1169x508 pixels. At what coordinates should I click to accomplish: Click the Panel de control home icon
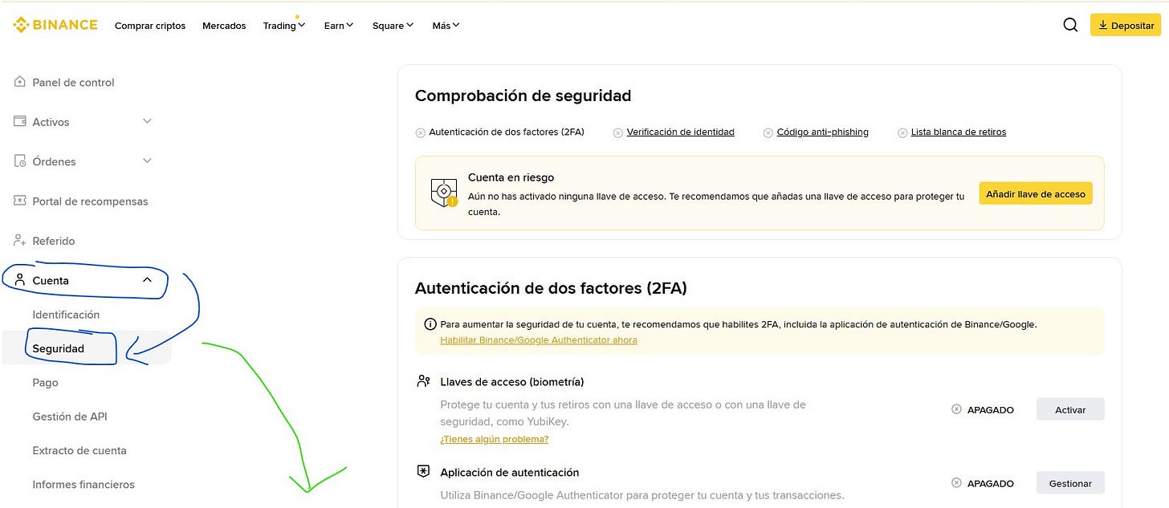[x=20, y=82]
